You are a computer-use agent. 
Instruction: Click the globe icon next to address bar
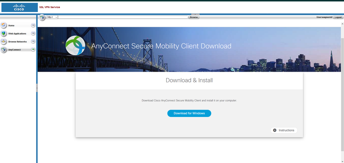coord(42,17)
